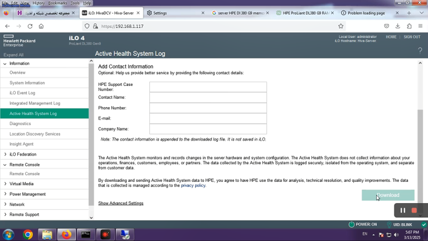Screen dimensions: 428x241
Task: Open the volume speaker tray icon
Action: pos(396,235)
